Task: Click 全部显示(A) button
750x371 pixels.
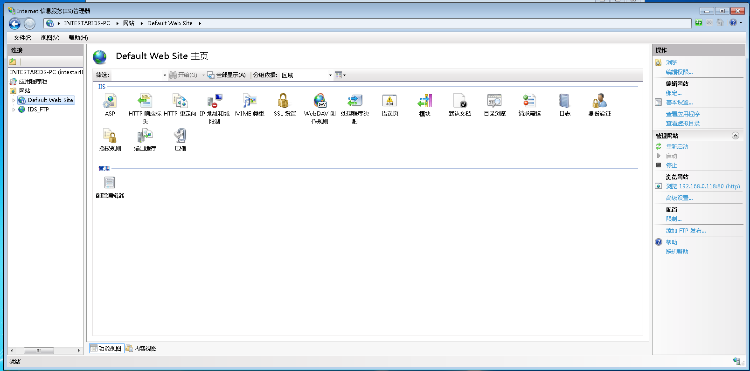Action: click(x=227, y=75)
